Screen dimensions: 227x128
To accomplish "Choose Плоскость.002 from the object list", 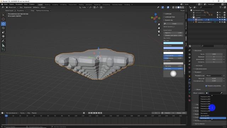I will coord(213,97).
